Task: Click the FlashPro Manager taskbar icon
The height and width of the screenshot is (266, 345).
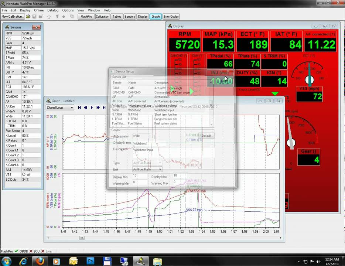Action: pyautogui.click(x=141, y=261)
